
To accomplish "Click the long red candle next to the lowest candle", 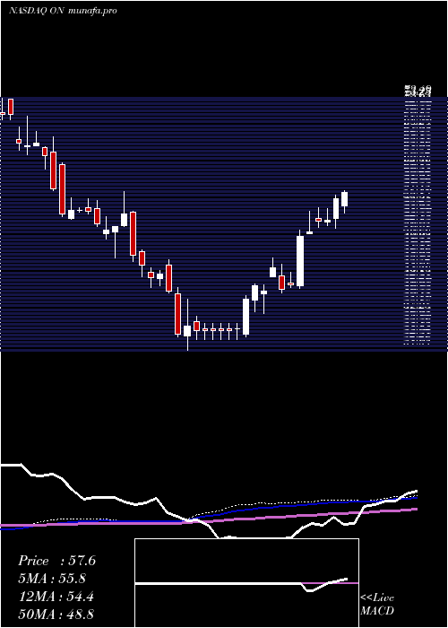I will [x=177, y=314].
